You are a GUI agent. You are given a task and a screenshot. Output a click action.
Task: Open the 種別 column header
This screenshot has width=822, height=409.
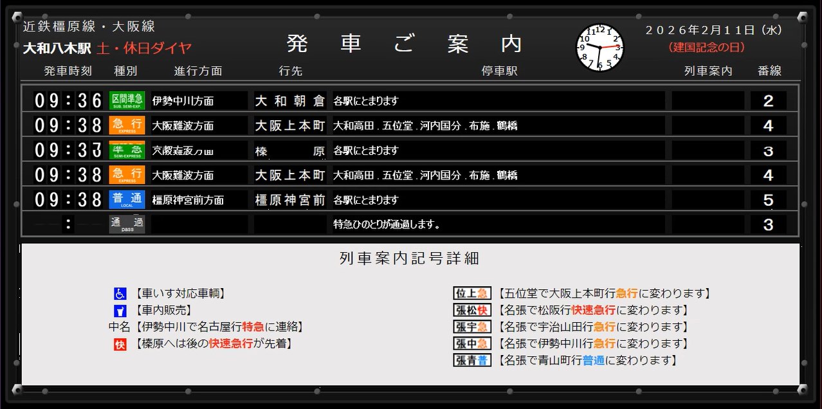click(x=126, y=71)
